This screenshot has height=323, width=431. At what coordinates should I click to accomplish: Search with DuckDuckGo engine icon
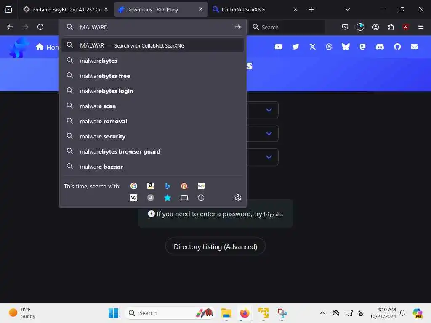click(x=184, y=186)
